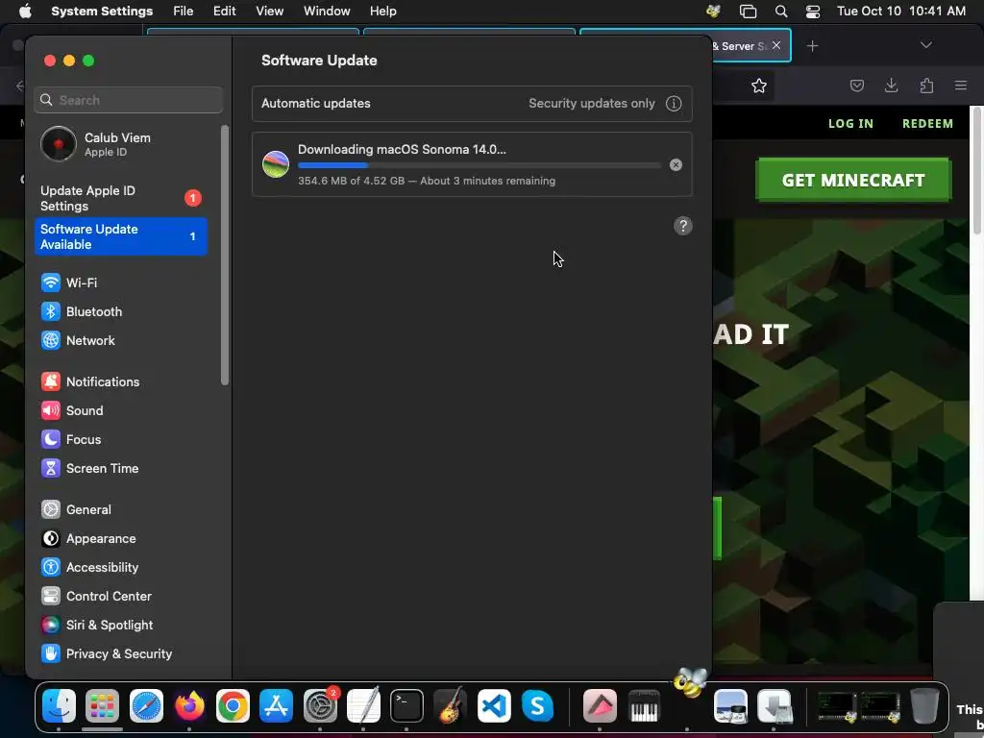Click the Automatic updates info icon
This screenshot has height=738, width=984.
tap(674, 104)
